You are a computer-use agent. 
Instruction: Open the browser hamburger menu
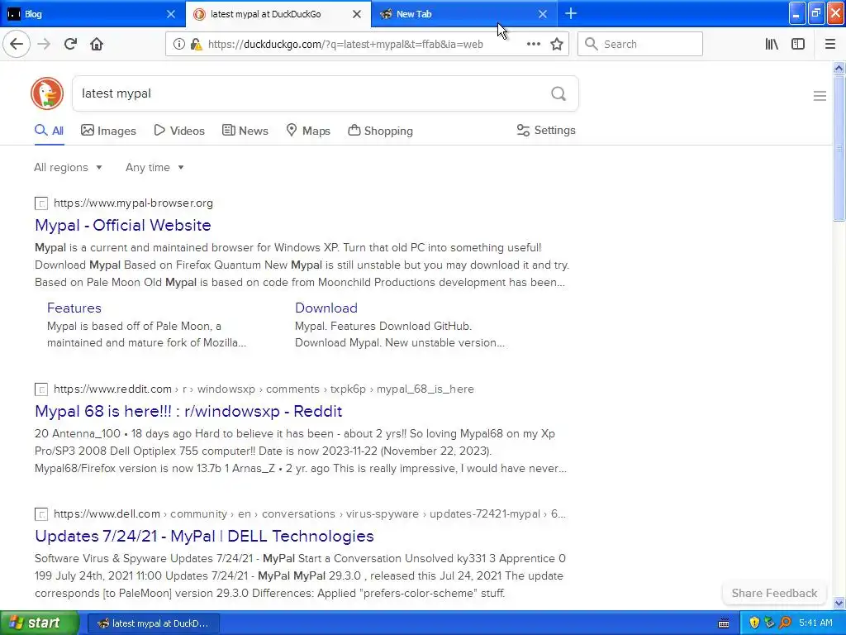(829, 45)
